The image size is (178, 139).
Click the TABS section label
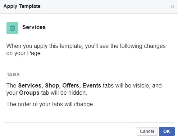coord(13,75)
